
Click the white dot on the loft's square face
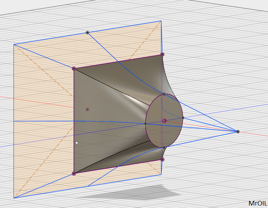coord(77,143)
